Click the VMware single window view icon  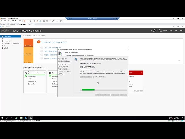(x=47, y=21)
